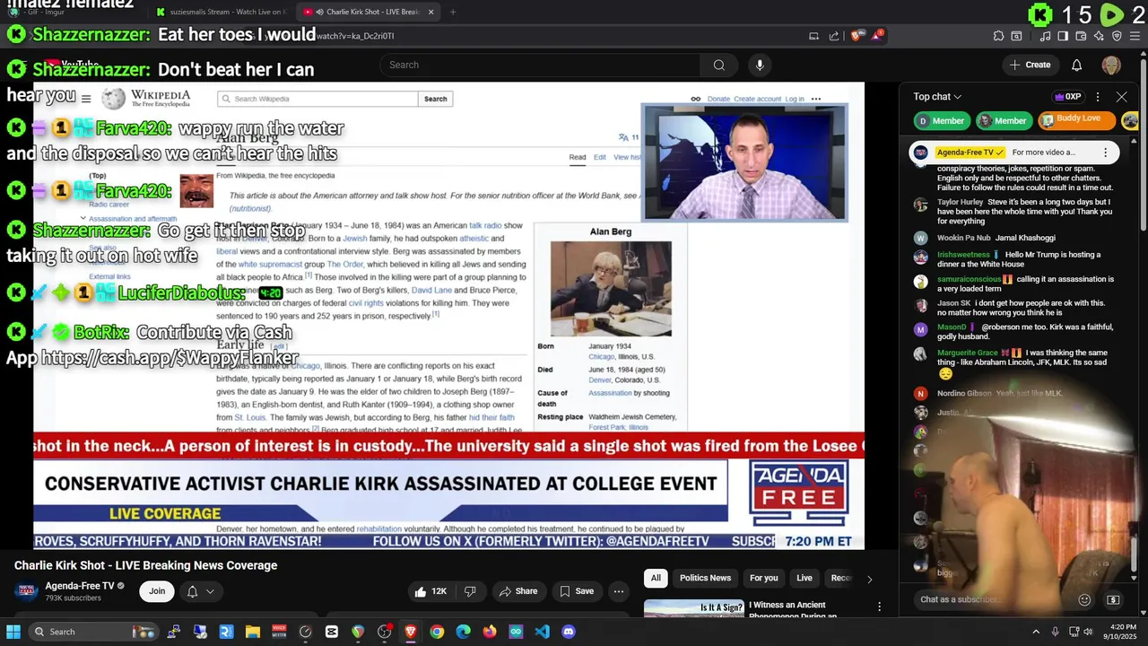The height and width of the screenshot is (646, 1148).
Task: Click Taylor Hurley's chat message
Action: coord(1024,212)
